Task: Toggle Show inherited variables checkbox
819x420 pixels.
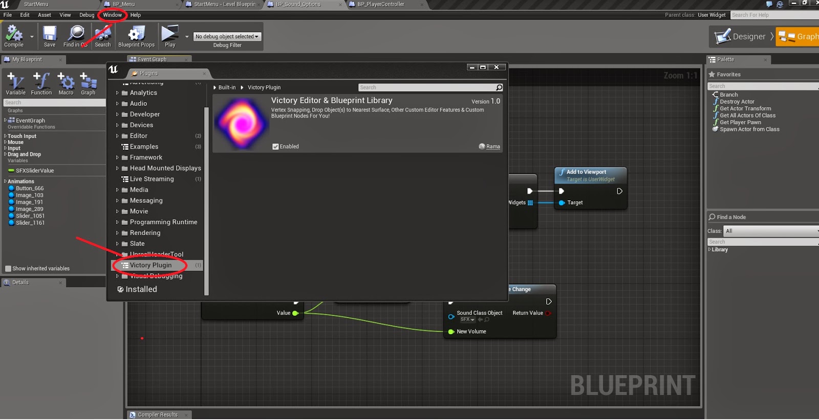Action: [8, 269]
